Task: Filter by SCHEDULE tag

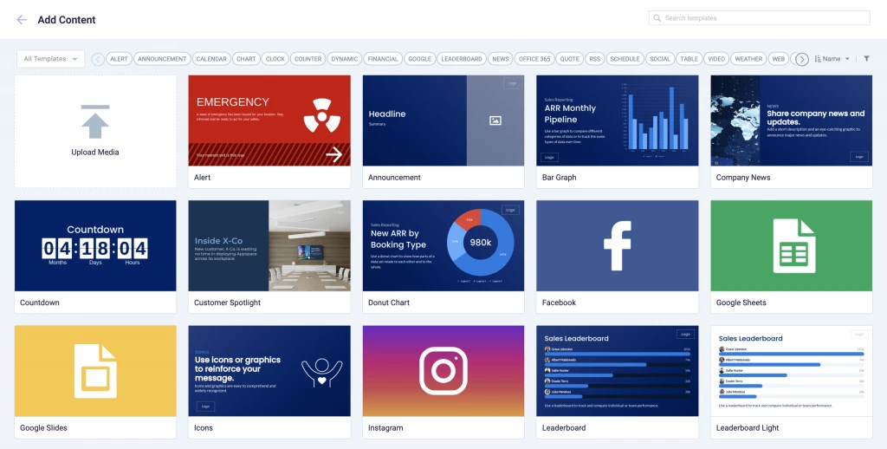Action: [625, 59]
